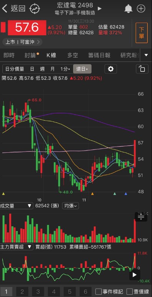152x297 pixels.
Task: Open the trend chart circle icon
Action: tap(35, 9)
